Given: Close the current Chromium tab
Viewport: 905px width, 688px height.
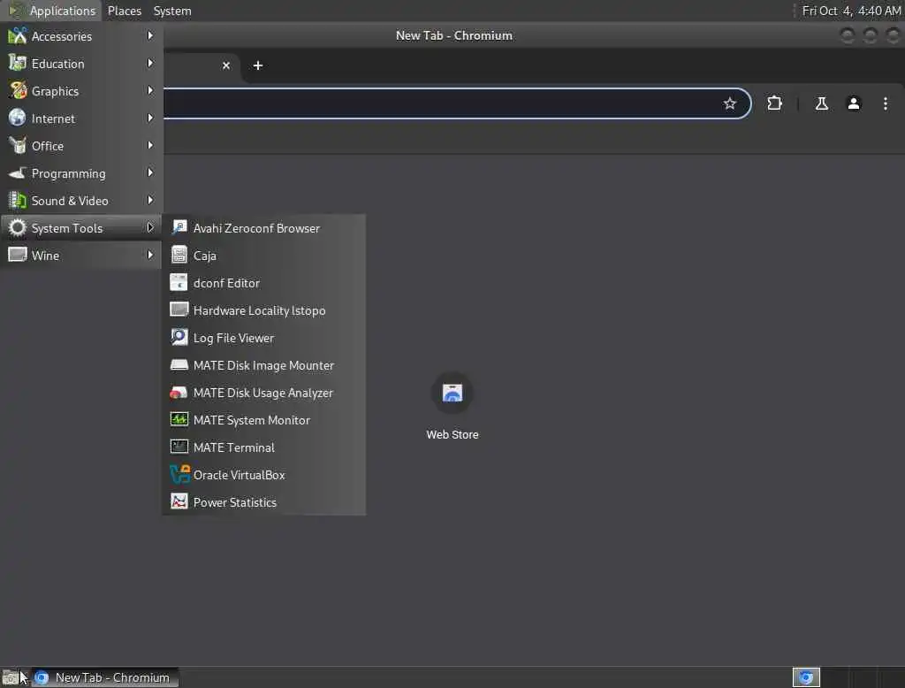Looking at the screenshot, I should (226, 65).
